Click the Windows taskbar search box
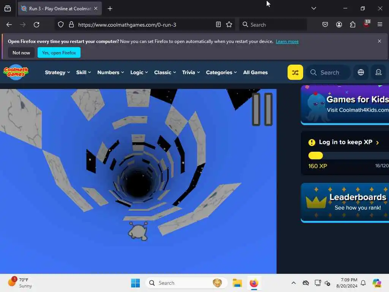 pyautogui.click(x=186, y=283)
